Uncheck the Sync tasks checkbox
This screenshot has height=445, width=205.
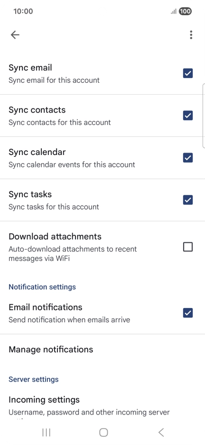[x=188, y=200]
